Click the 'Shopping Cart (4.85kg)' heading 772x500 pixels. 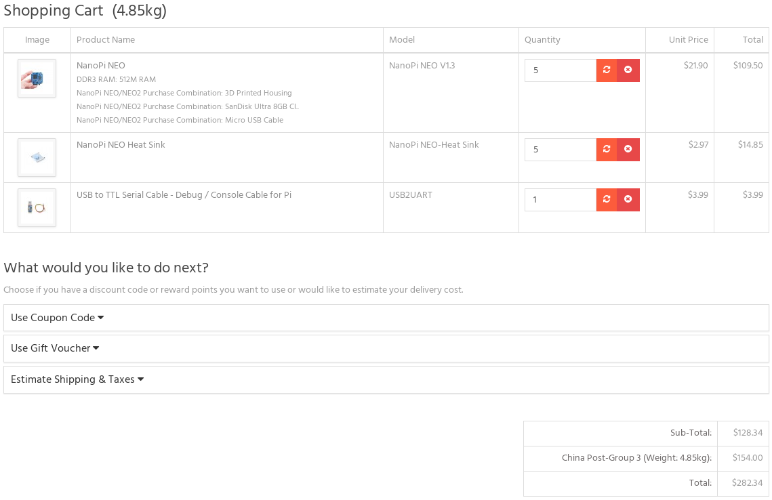85,10
